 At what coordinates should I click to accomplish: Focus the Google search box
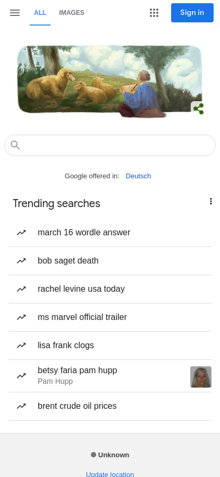coord(110,145)
